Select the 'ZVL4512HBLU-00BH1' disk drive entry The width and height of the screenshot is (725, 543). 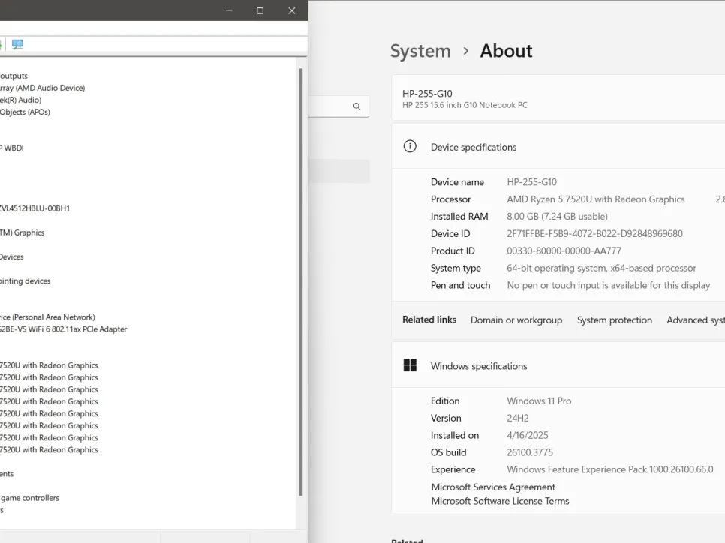pos(35,208)
